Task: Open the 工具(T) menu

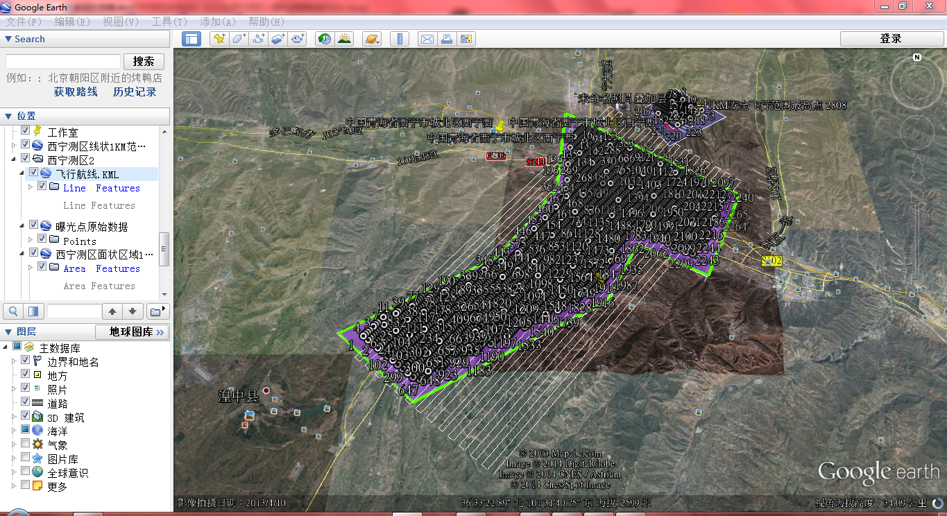Action: (x=169, y=21)
